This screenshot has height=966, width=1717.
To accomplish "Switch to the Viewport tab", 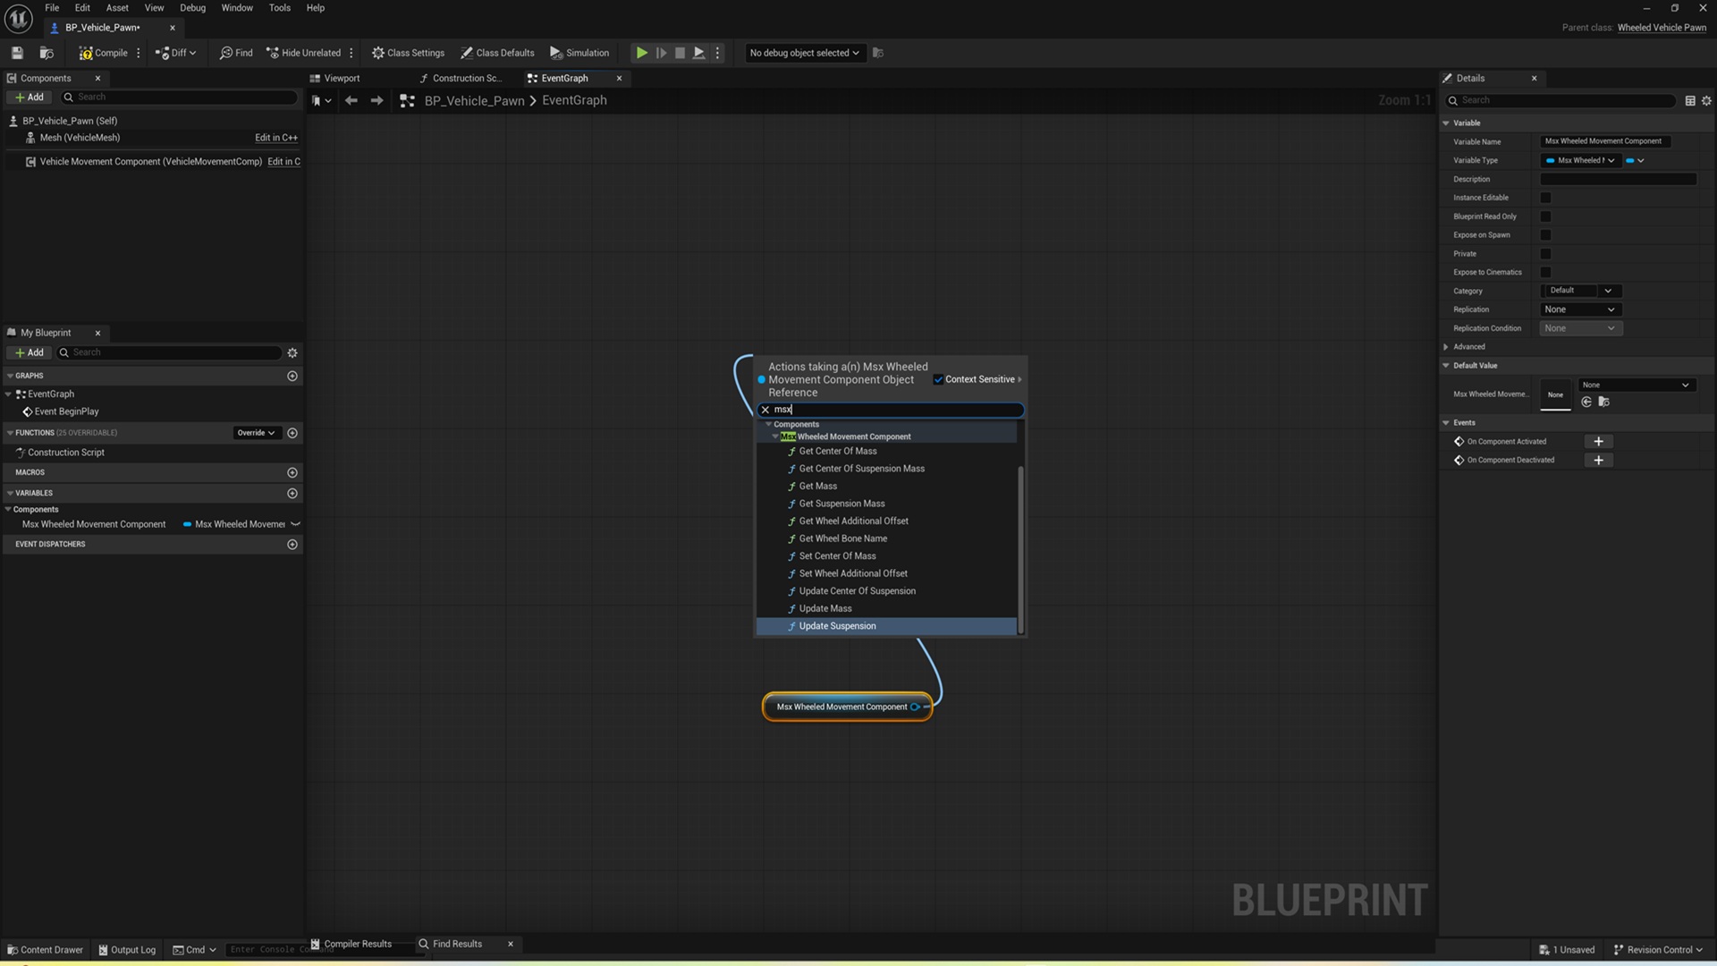I will pos(342,79).
